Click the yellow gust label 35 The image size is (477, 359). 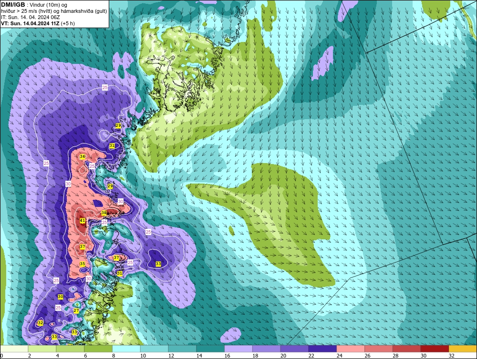pyautogui.click(x=83, y=264)
